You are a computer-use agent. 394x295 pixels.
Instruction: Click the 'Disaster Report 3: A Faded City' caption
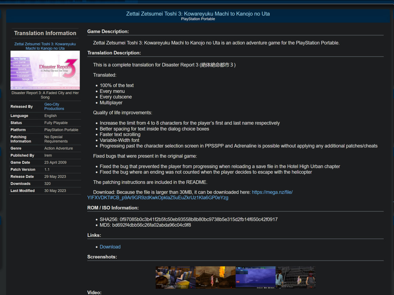point(45,95)
